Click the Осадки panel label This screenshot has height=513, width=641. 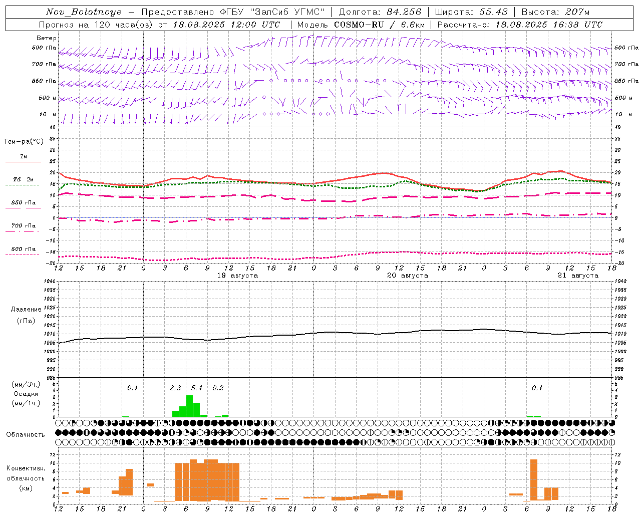pyautogui.click(x=26, y=394)
